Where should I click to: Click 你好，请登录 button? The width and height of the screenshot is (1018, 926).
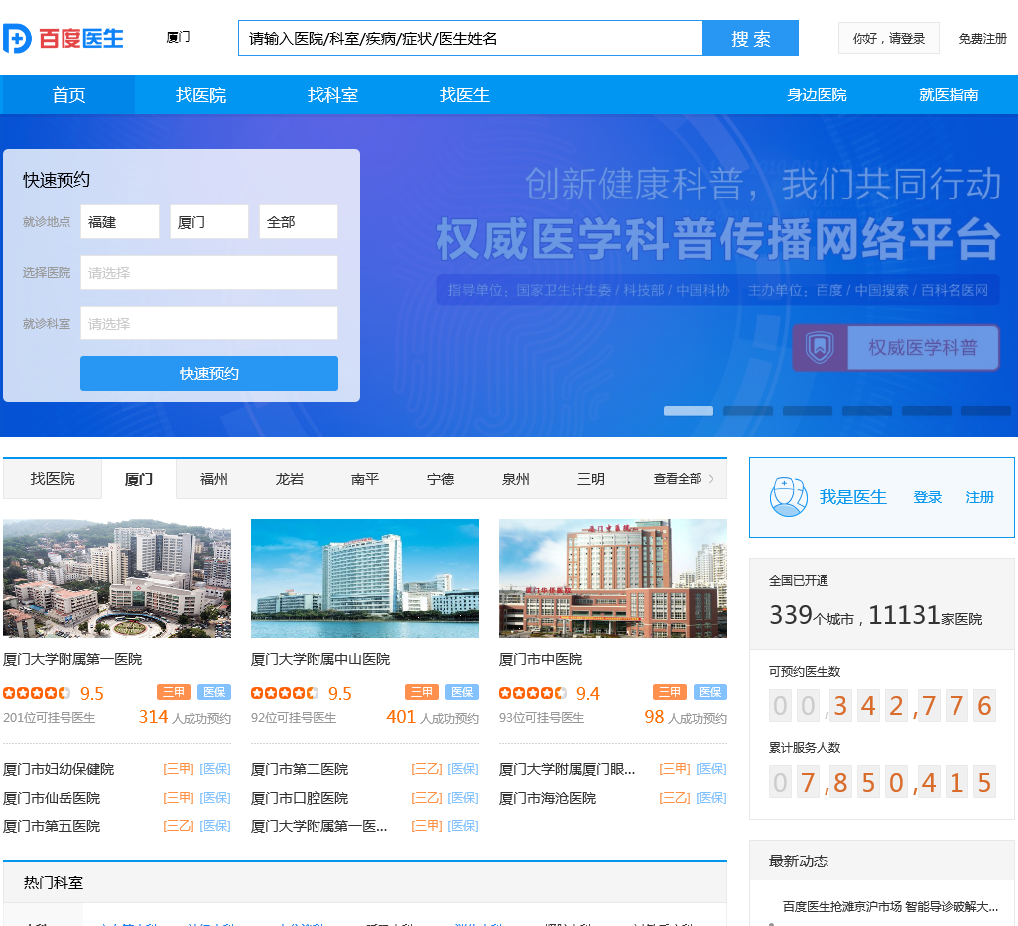pos(889,39)
